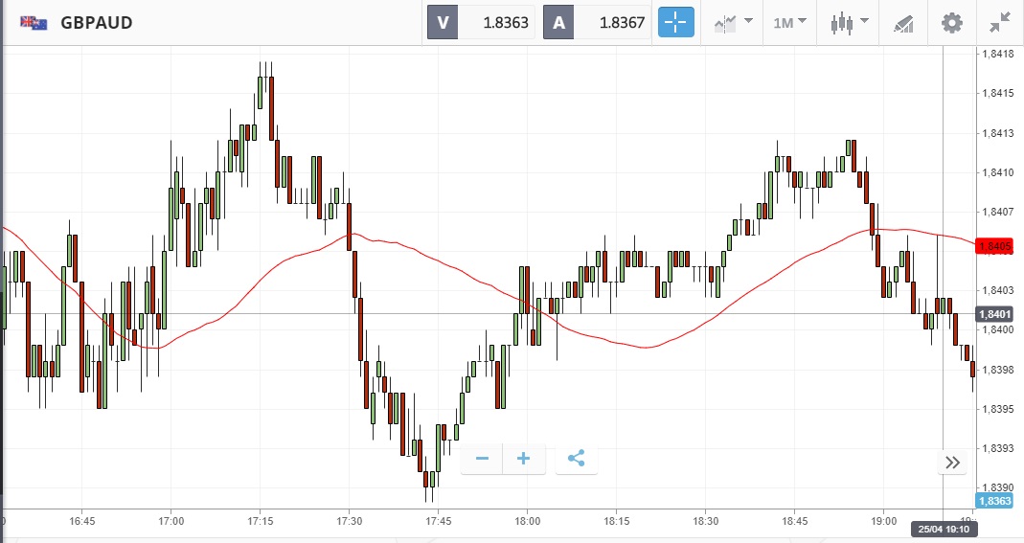Expand the 1M timeframe selector
1024x543 pixels.
789,23
